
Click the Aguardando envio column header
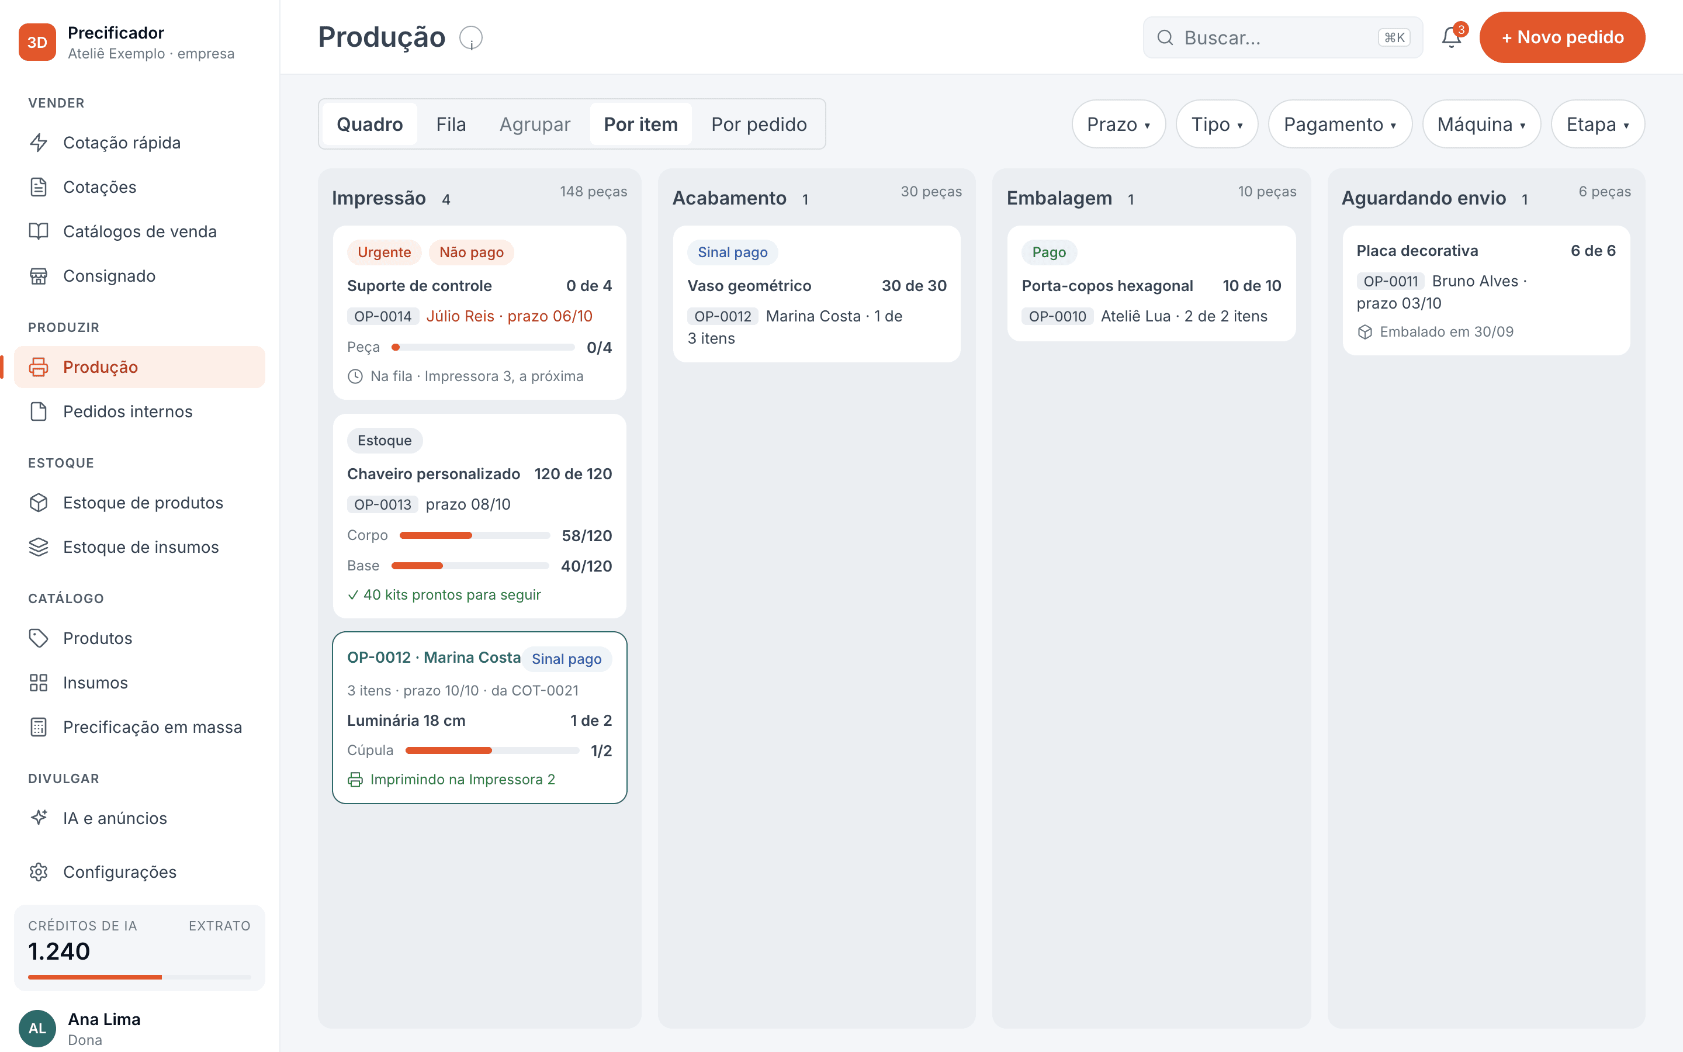coord(1424,198)
